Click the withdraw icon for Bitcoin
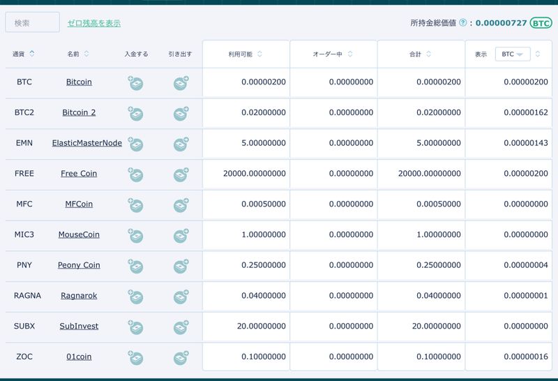The width and height of the screenshot is (558, 381). (181, 83)
